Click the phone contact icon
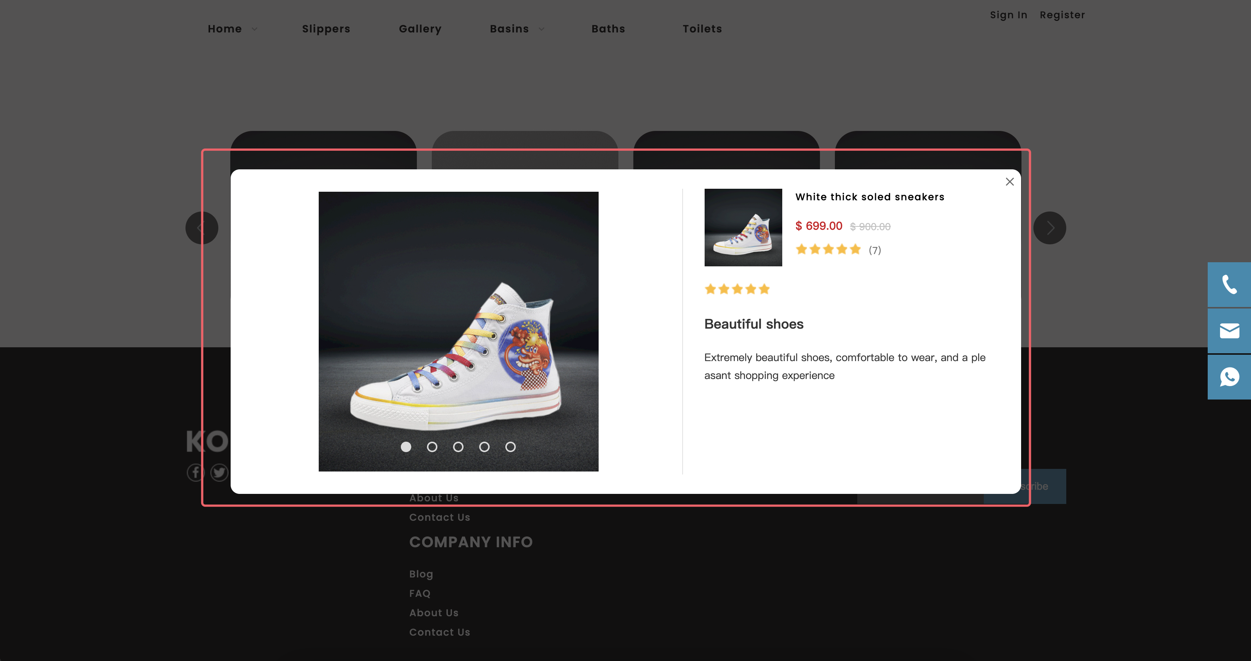This screenshot has height=661, width=1251. [1229, 285]
